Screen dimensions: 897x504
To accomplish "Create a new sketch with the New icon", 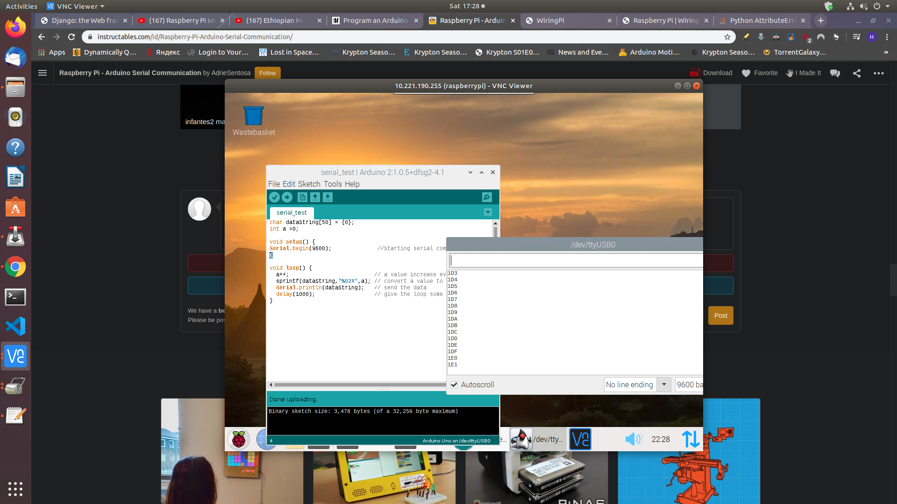I will tap(302, 197).
